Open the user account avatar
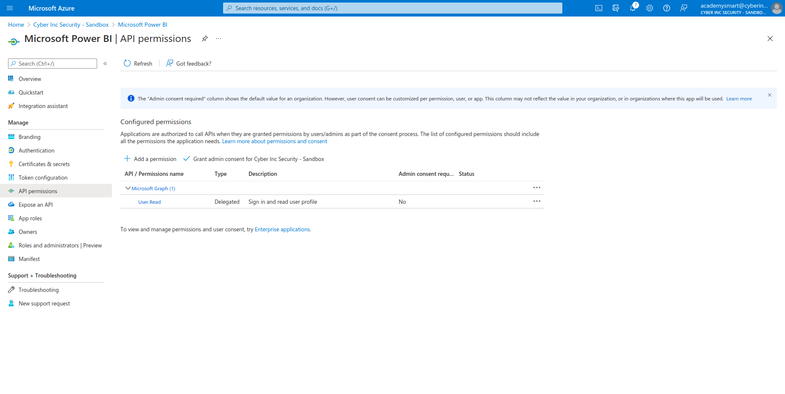The image size is (785, 394). pos(777,8)
